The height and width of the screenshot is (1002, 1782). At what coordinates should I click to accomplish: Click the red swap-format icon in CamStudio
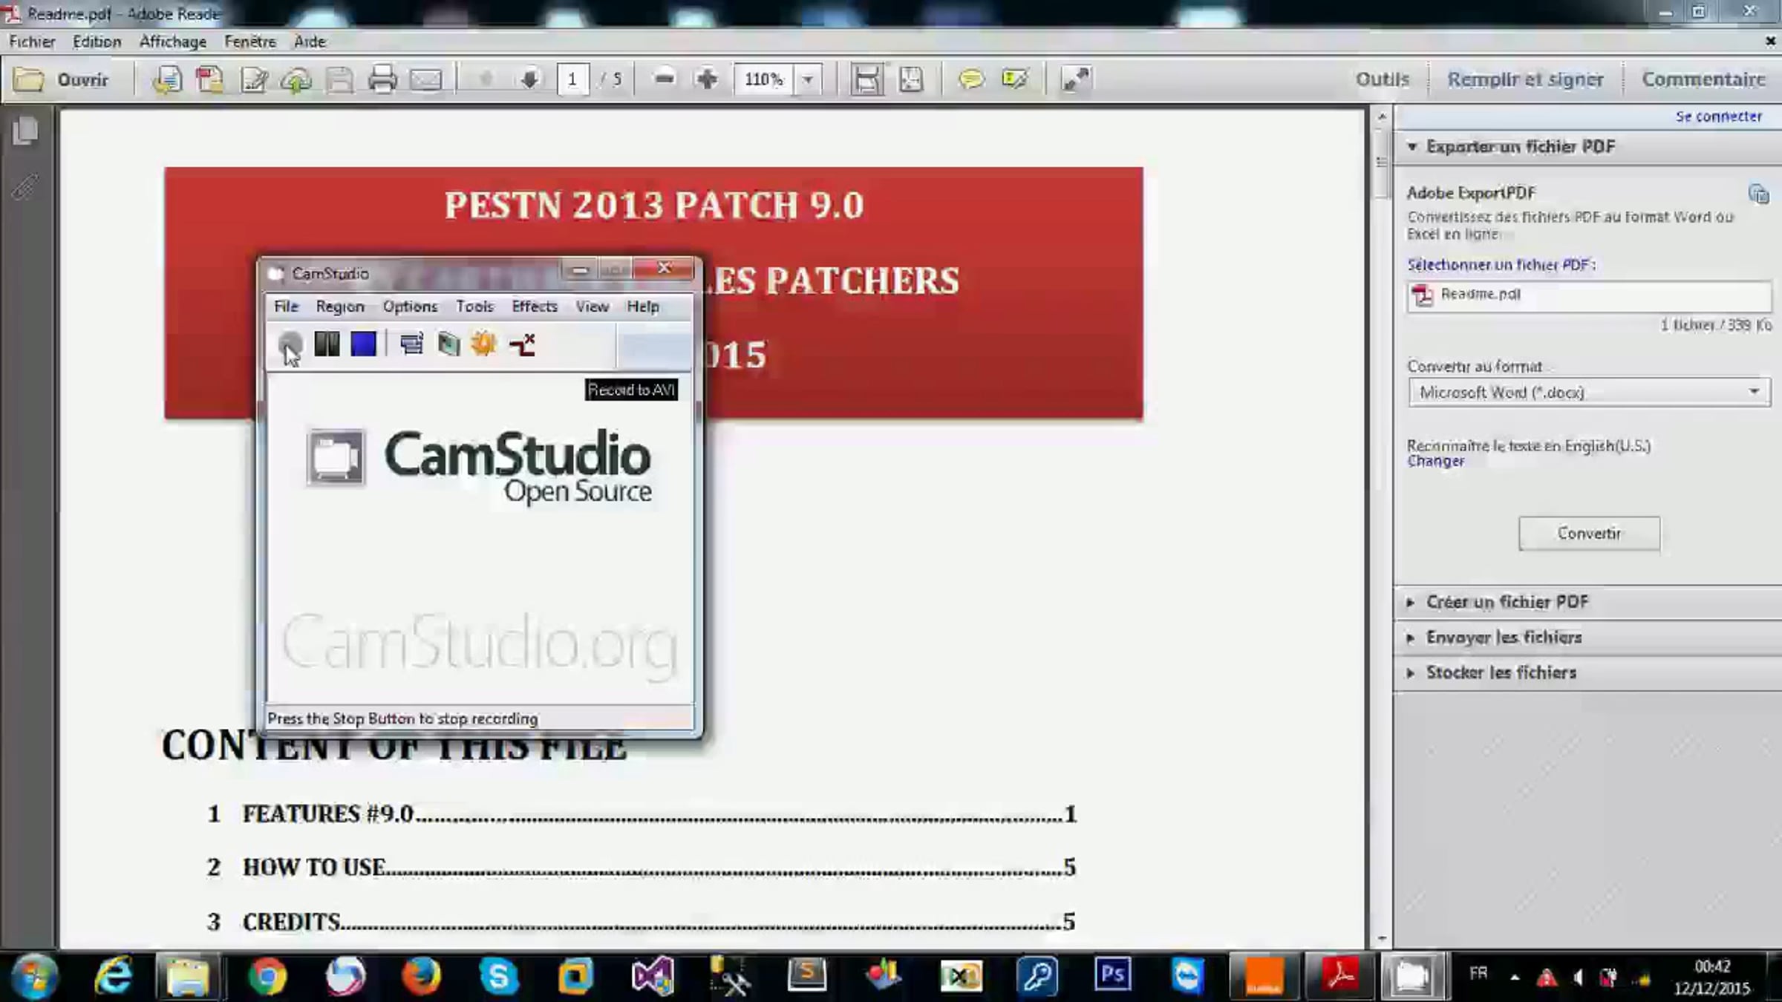coord(523,344)
